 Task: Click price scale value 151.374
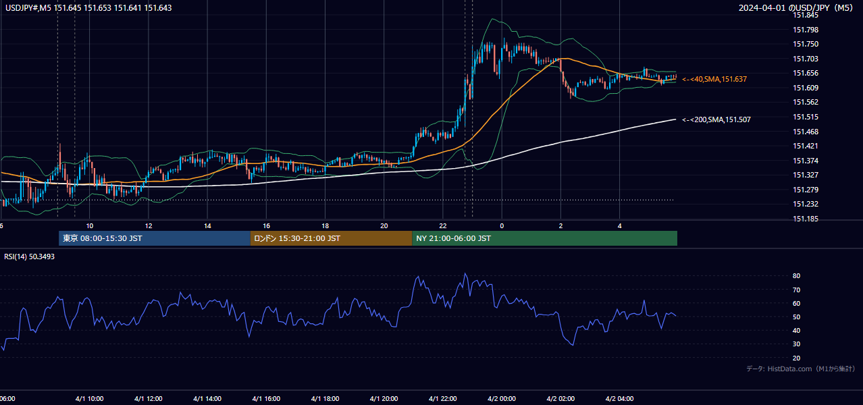805,161
